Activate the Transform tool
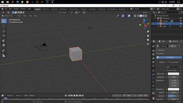Image resolution: width=183 pixels, height=103 pixels. click(4, 45)
